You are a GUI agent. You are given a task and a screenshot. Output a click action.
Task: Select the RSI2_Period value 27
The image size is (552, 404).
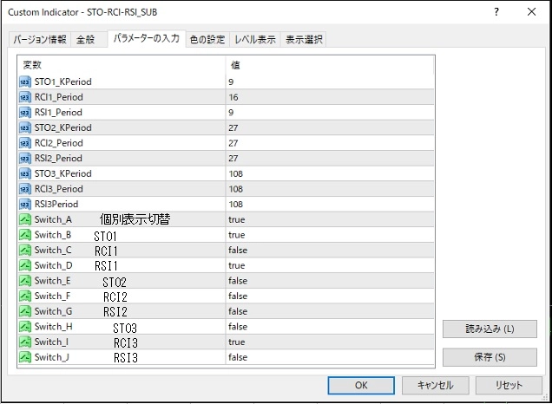tap(330, 159)
